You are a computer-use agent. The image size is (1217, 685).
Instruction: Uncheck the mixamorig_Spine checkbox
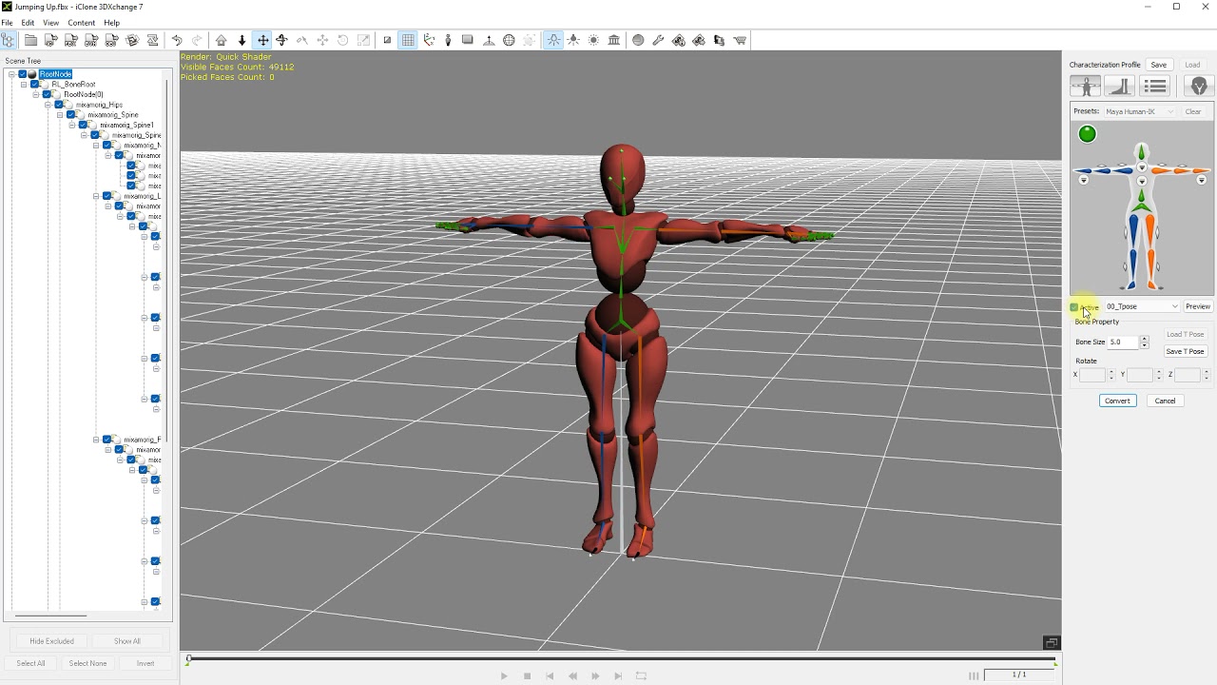pyautogui.click(x=71, y=115)
